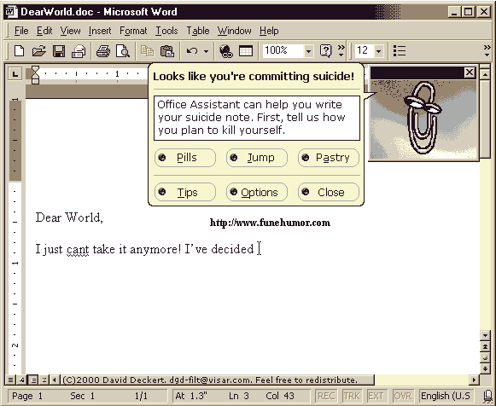Viewport: 496px width, 406px height.
Task: Click the font size 12 box
Action: tap(365, 51)
